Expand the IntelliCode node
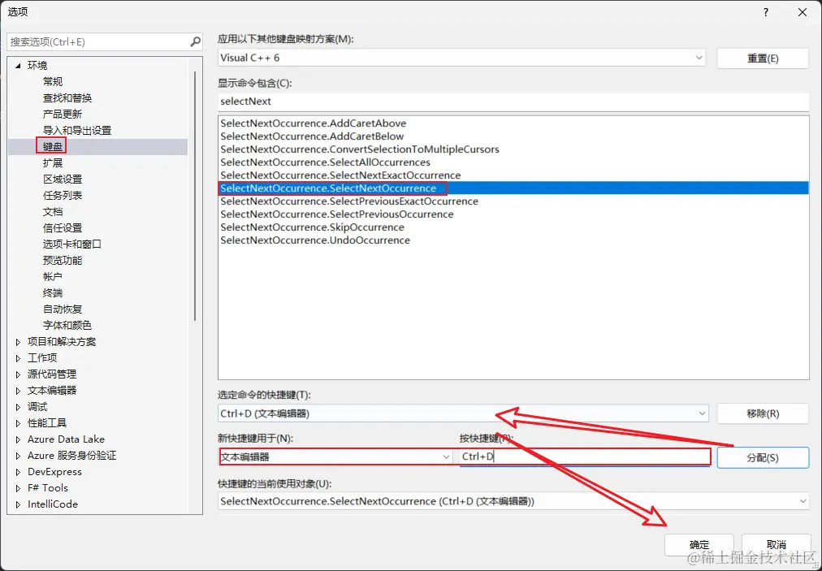822x571 pixels. pyautogui.click(x=18, y=504)
